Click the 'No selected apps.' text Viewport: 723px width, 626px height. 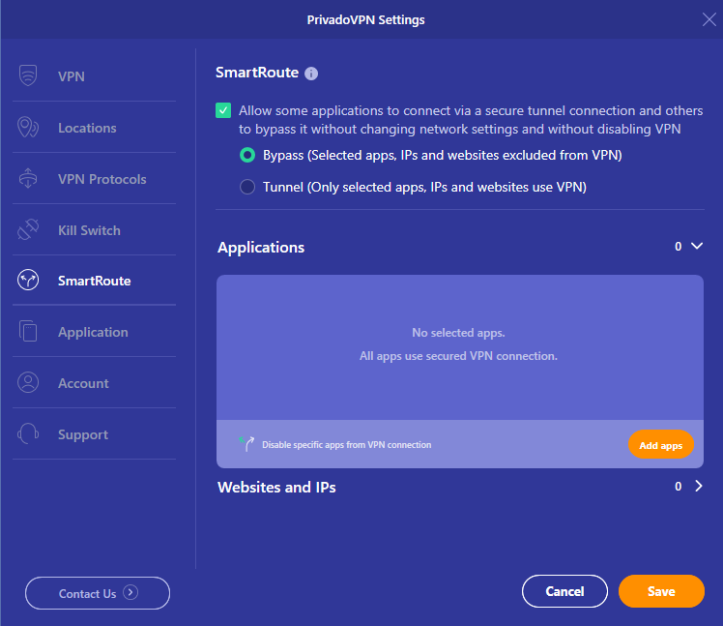pos(459,333)
